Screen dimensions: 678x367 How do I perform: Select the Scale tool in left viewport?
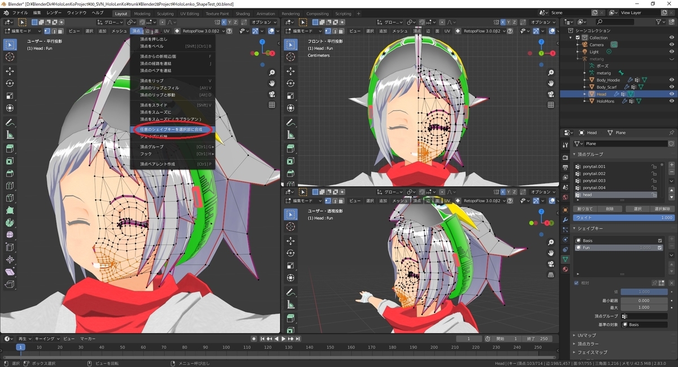coord(10,96)
